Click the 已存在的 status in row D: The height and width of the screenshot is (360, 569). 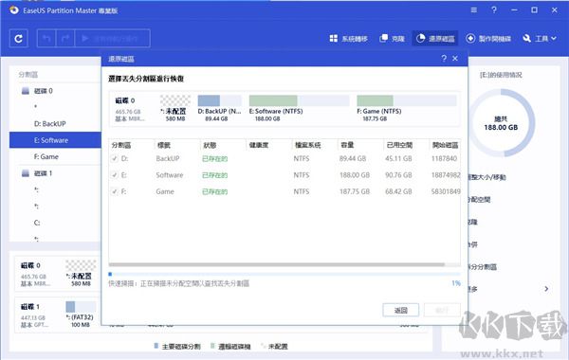215,159
